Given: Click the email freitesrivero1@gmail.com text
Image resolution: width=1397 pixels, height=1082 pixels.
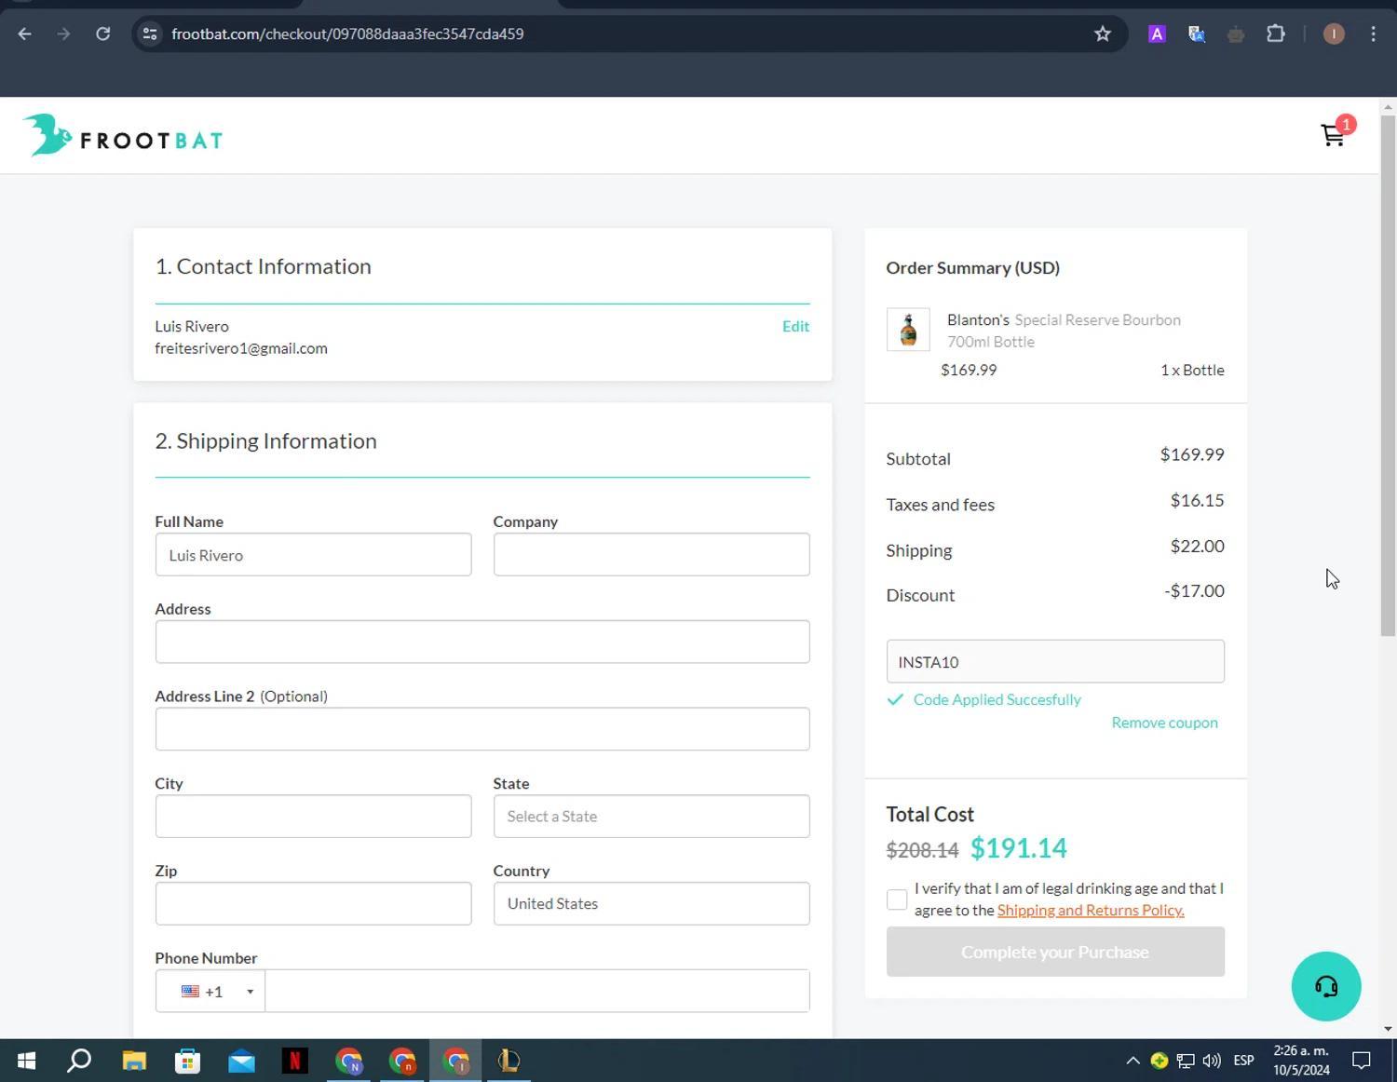Looking at the screenshot, I should 241,348.
